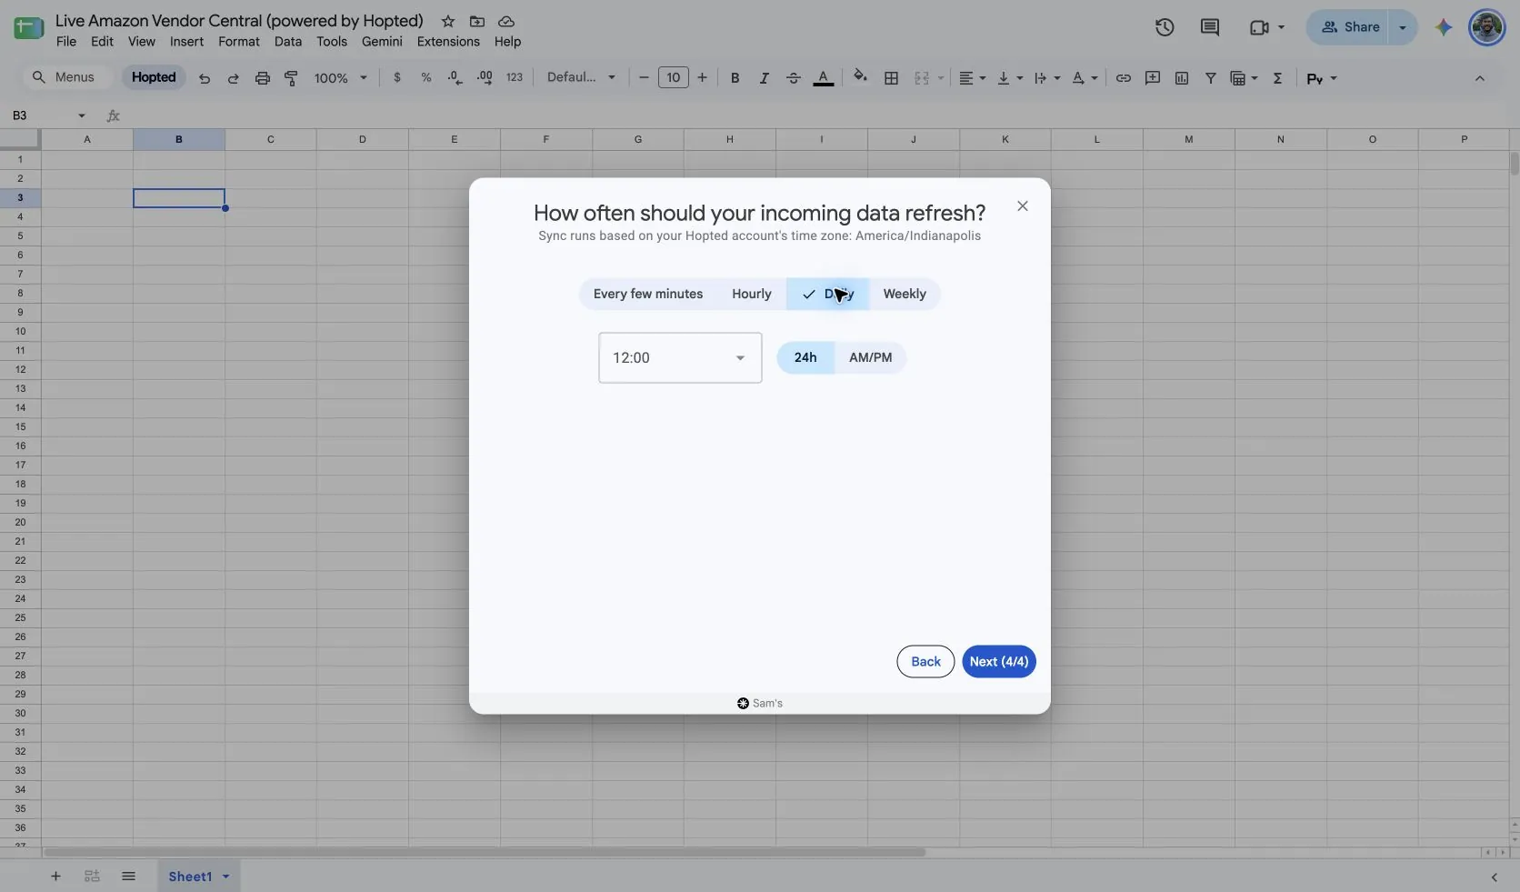Viewport: 1520px width, 892px height.
Task: Click the Redo icon in toolbar
Action: [234, 78]
